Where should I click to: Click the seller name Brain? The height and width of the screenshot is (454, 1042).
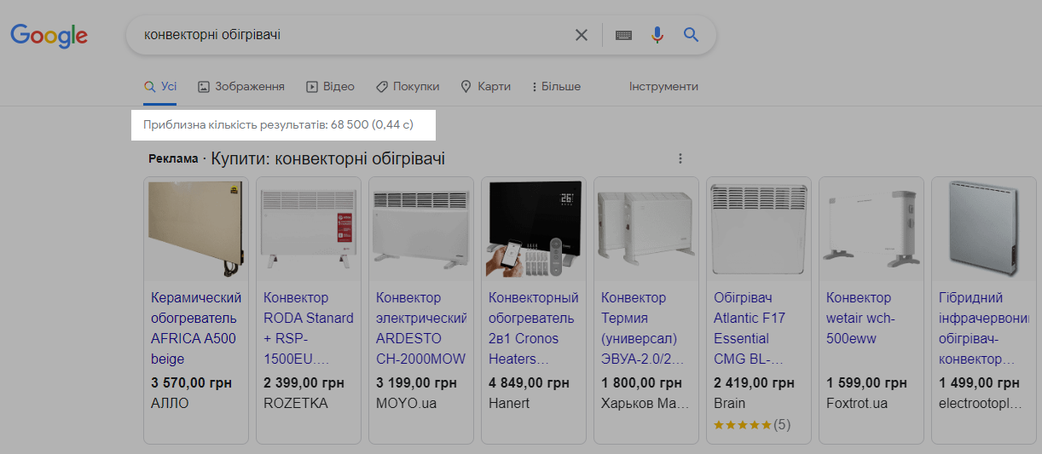[x=729, y=403]
